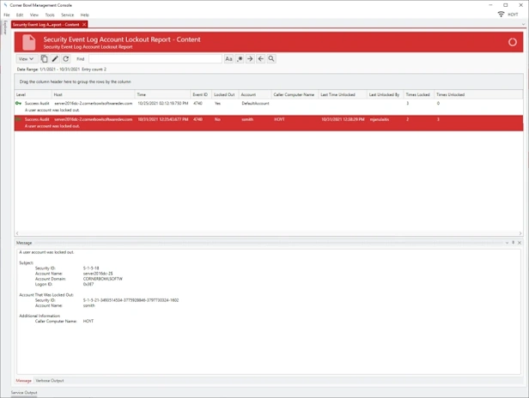Switch to the Verbose Output tab
Viewport: 529px width, 398px height.
pos(50,380)
